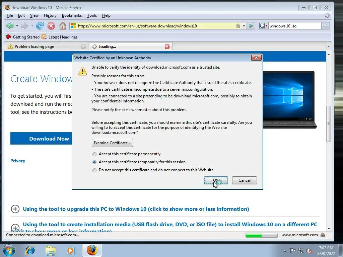
Task: Expand Using the tool to upgrade this PC section
Action: tap(15, 209)
